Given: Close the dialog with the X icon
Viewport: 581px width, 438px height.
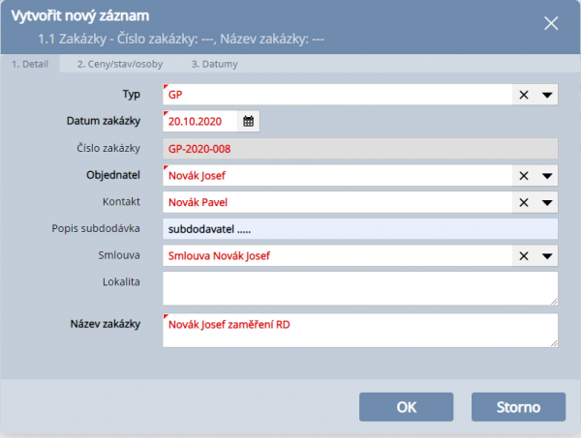Looking at the screenshot, I should 551,23.
